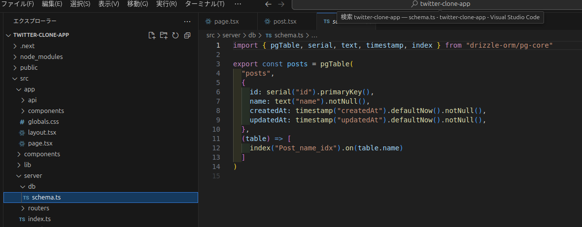
Task: Click the CSS hash icon beside globals.css
Action: pyautogui.click(x=22, y=122)
